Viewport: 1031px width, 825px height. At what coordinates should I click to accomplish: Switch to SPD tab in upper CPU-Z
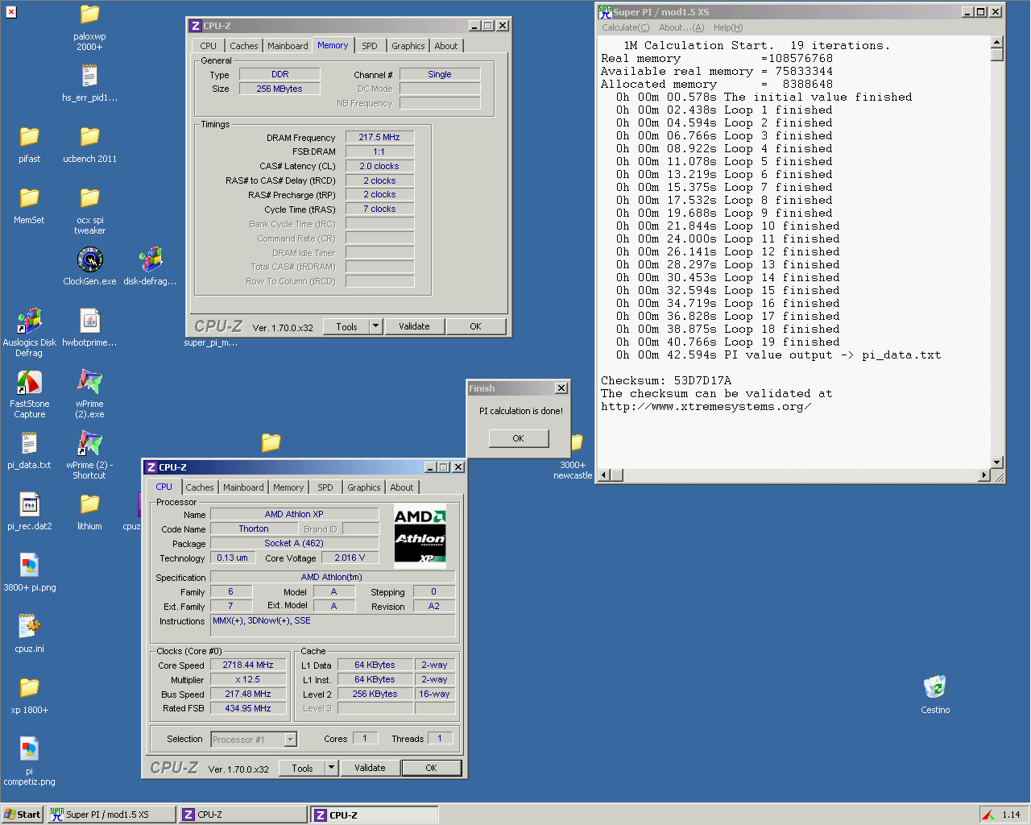click(370, 46)
